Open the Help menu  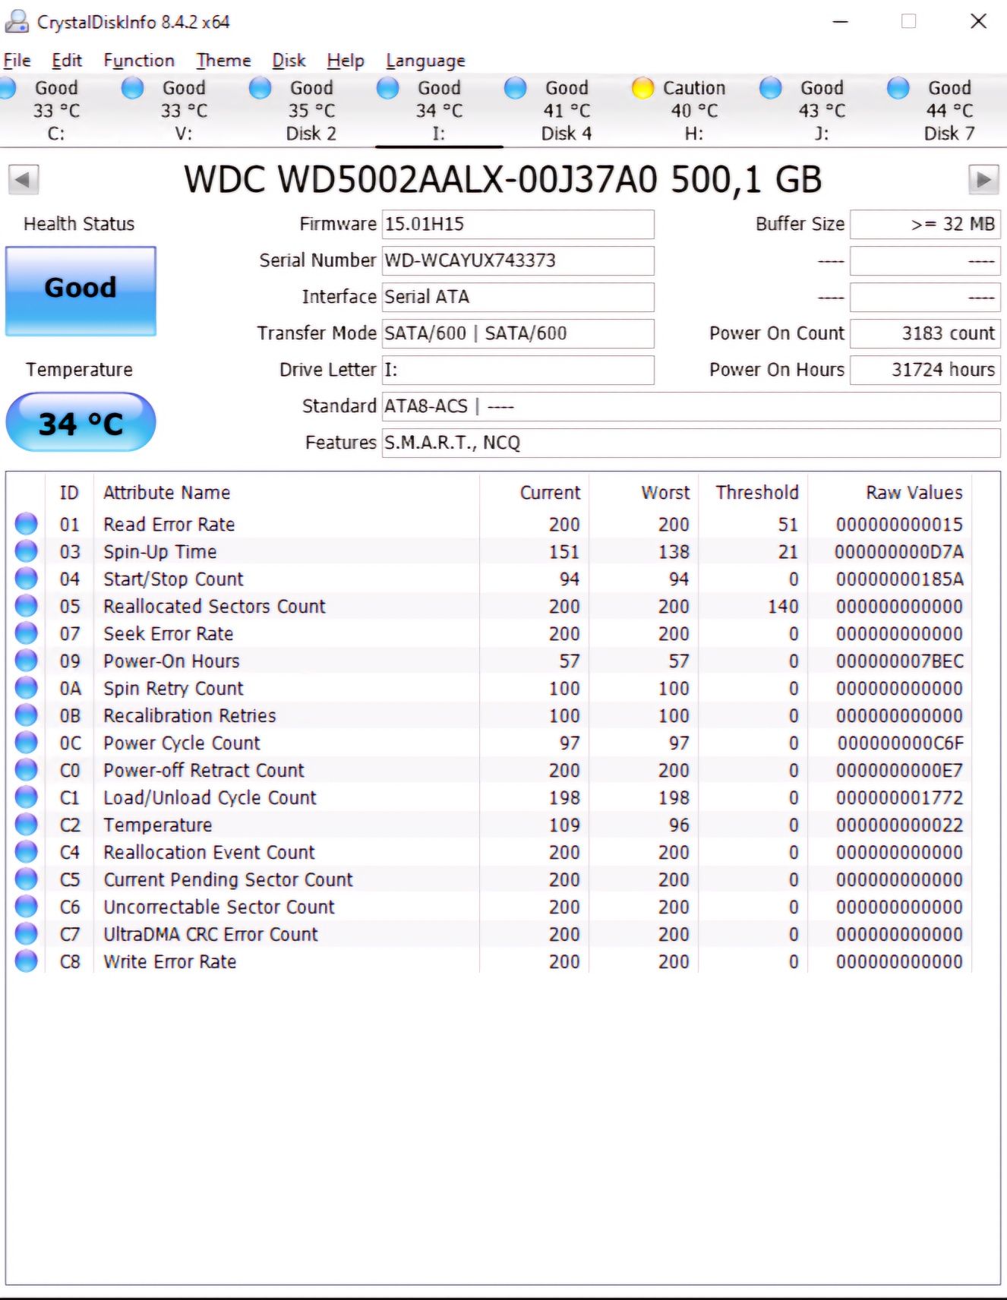click(x=346, y=61)
